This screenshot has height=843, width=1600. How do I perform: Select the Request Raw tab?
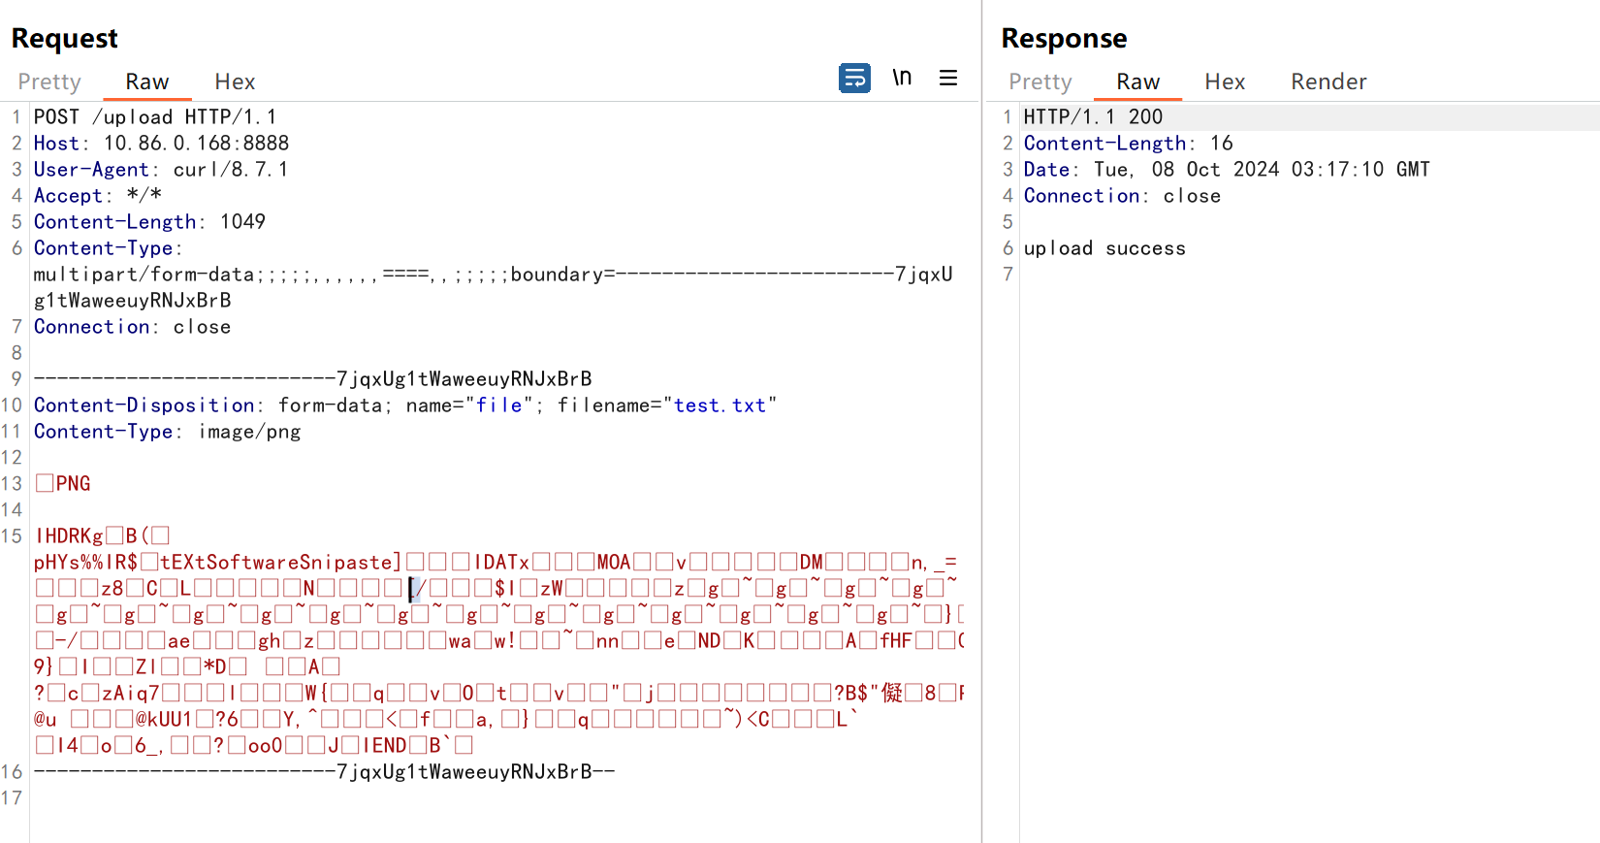coord(147,82)
